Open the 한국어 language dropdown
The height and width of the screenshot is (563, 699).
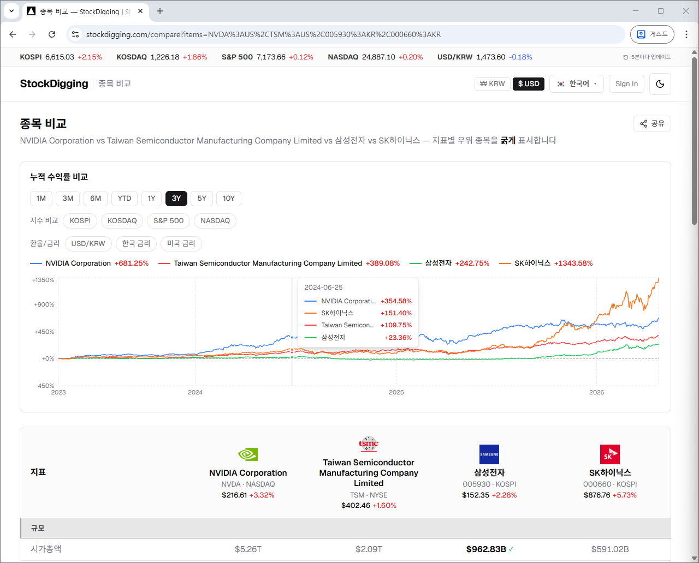pyautogui.click(x=577, y=84)
